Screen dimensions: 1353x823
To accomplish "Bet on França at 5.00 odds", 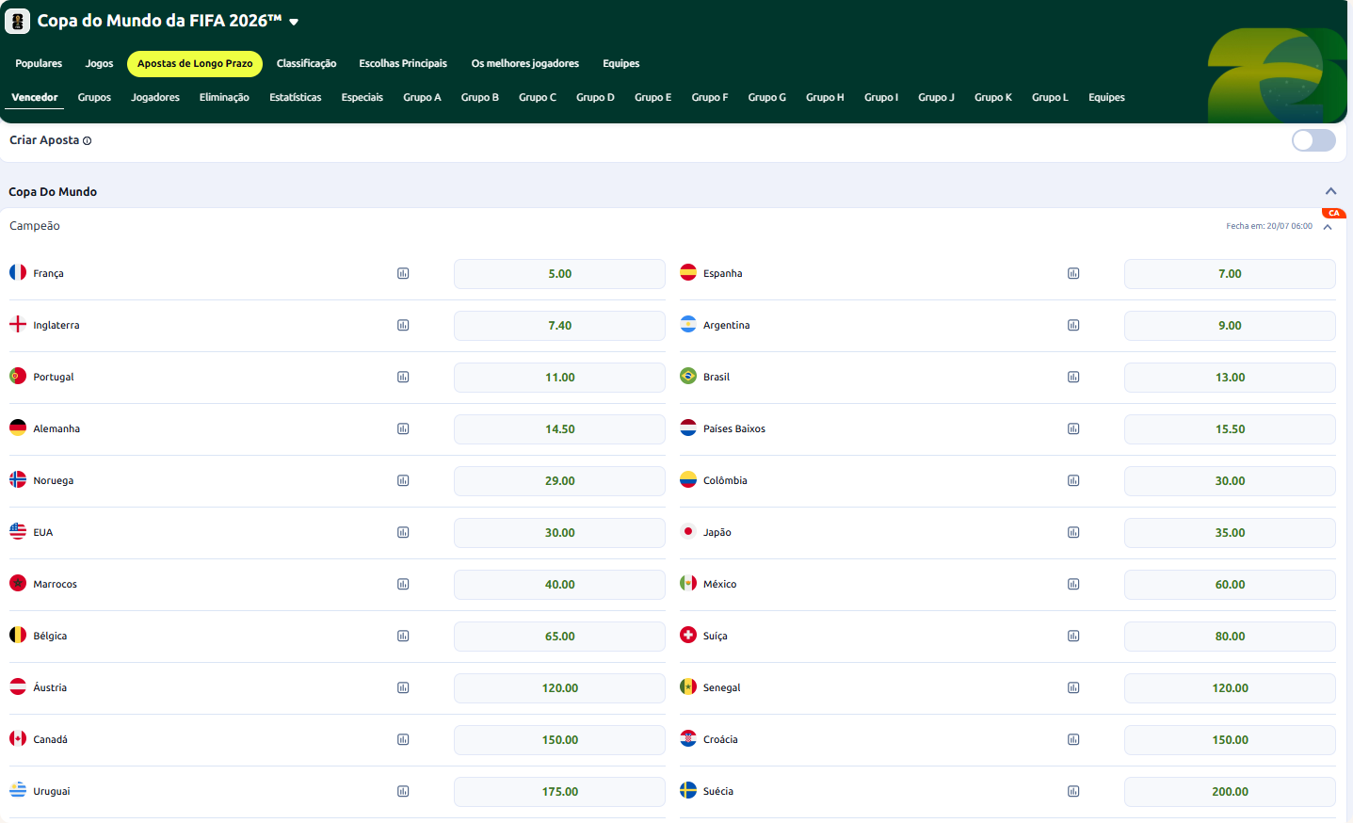I will pyautogui.click(x=559, y=274).
